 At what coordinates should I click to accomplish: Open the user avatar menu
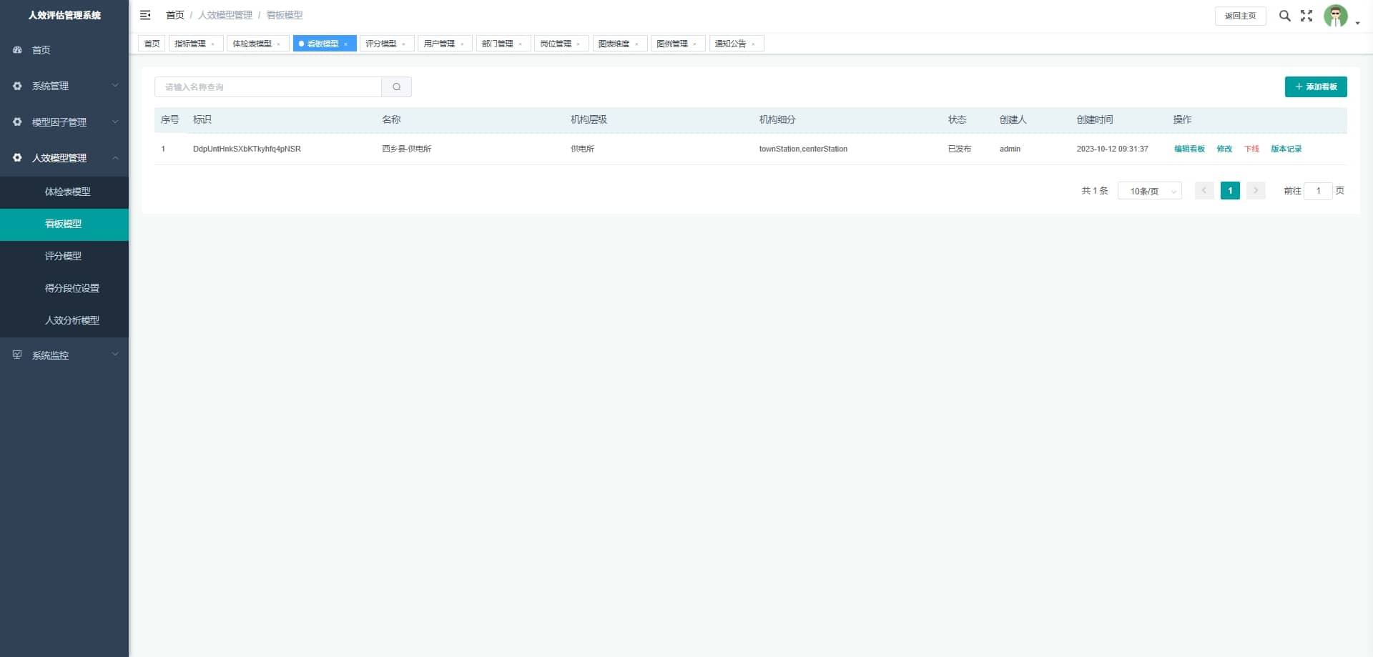click(1341, 16)
